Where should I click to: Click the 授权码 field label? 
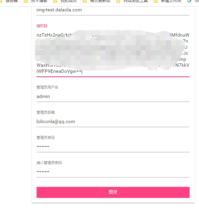pos(42,26)
